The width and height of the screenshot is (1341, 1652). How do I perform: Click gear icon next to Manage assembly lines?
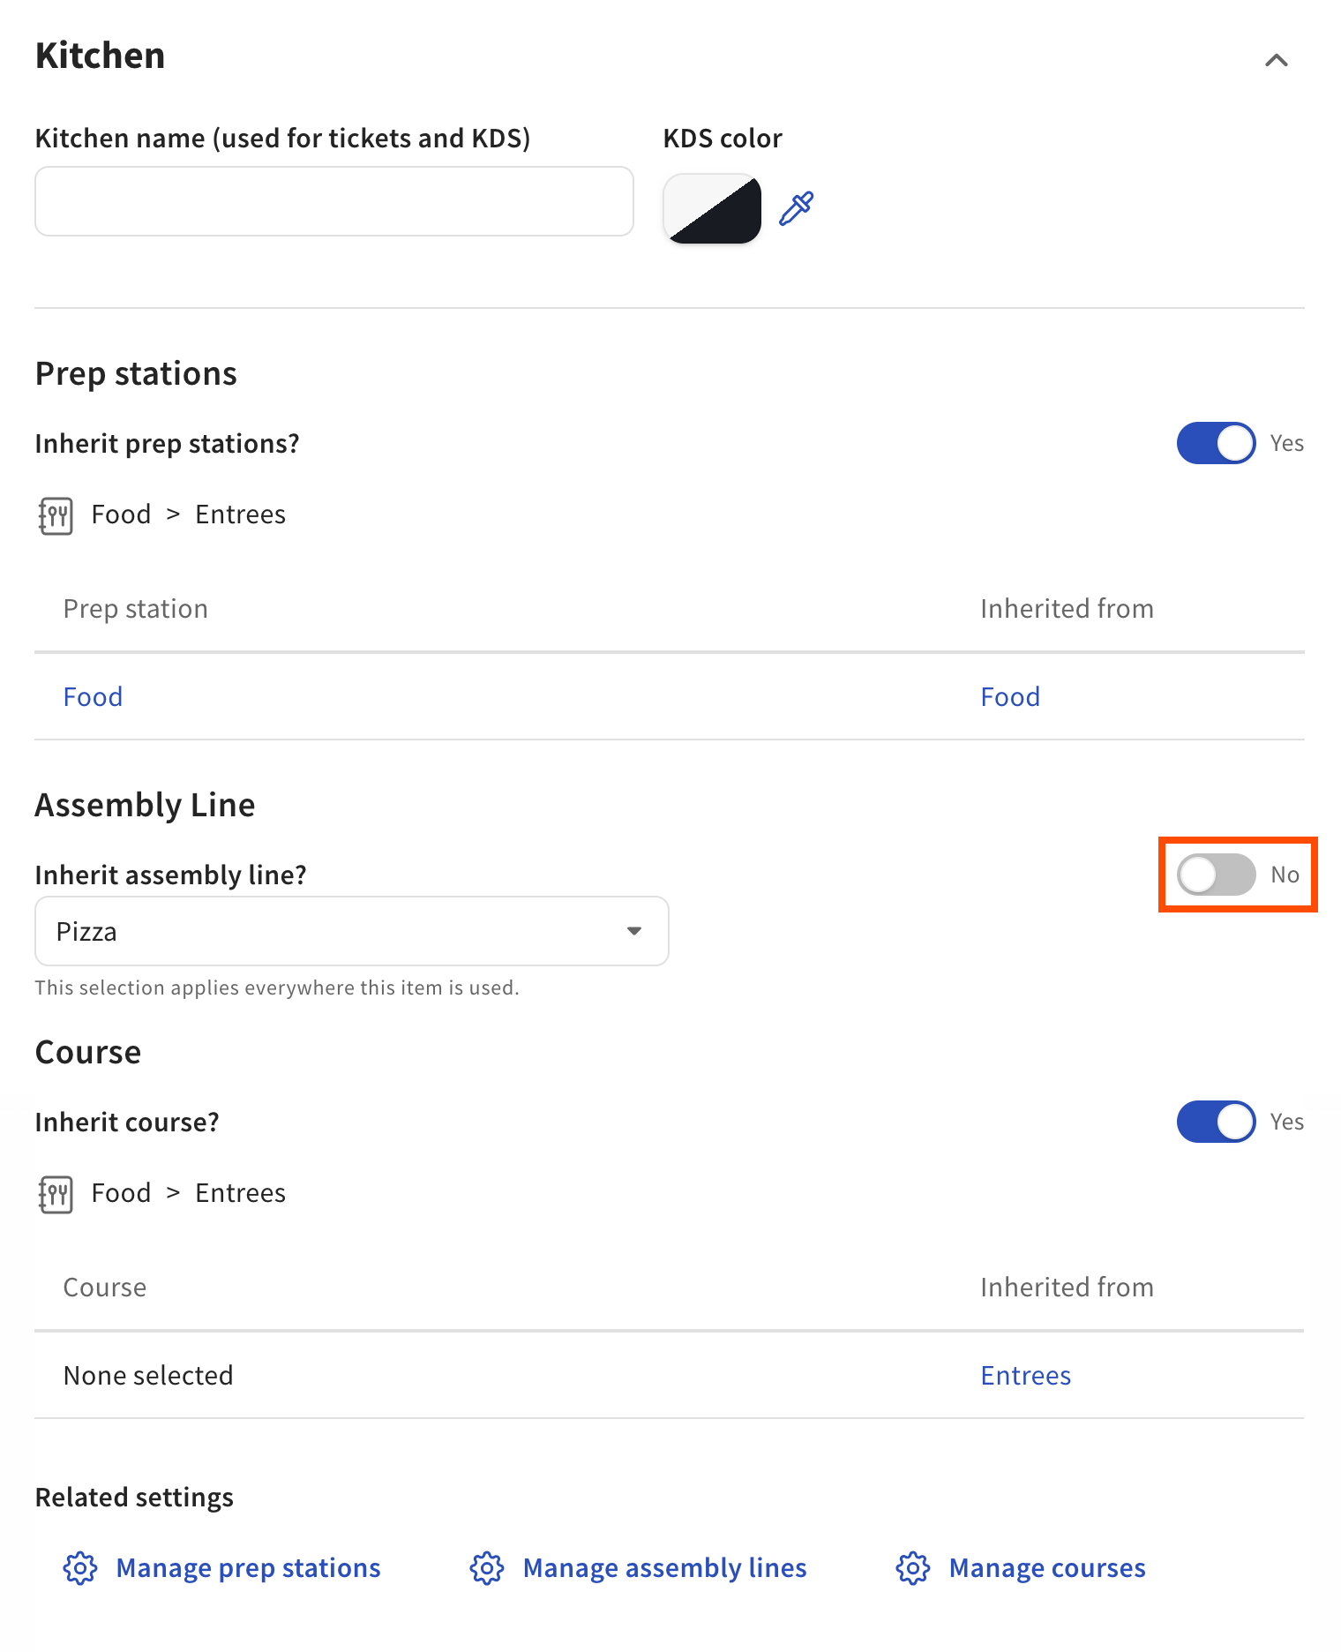tap(487, 1568)
